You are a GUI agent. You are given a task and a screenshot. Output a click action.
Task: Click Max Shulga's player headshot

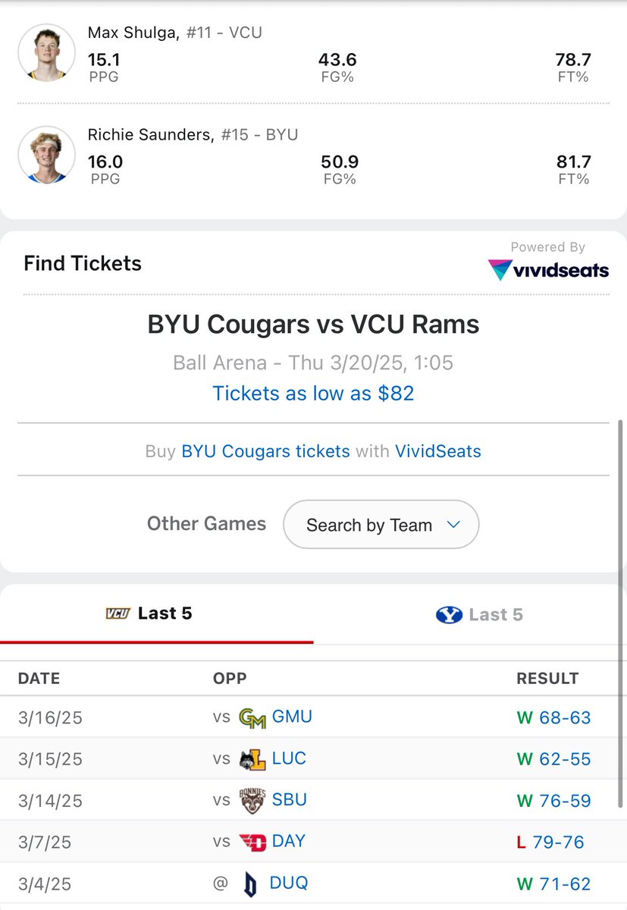click(47, 52)
